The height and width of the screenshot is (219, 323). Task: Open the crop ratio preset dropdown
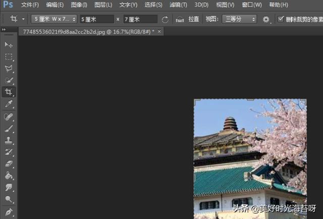(x=53, y=19)
